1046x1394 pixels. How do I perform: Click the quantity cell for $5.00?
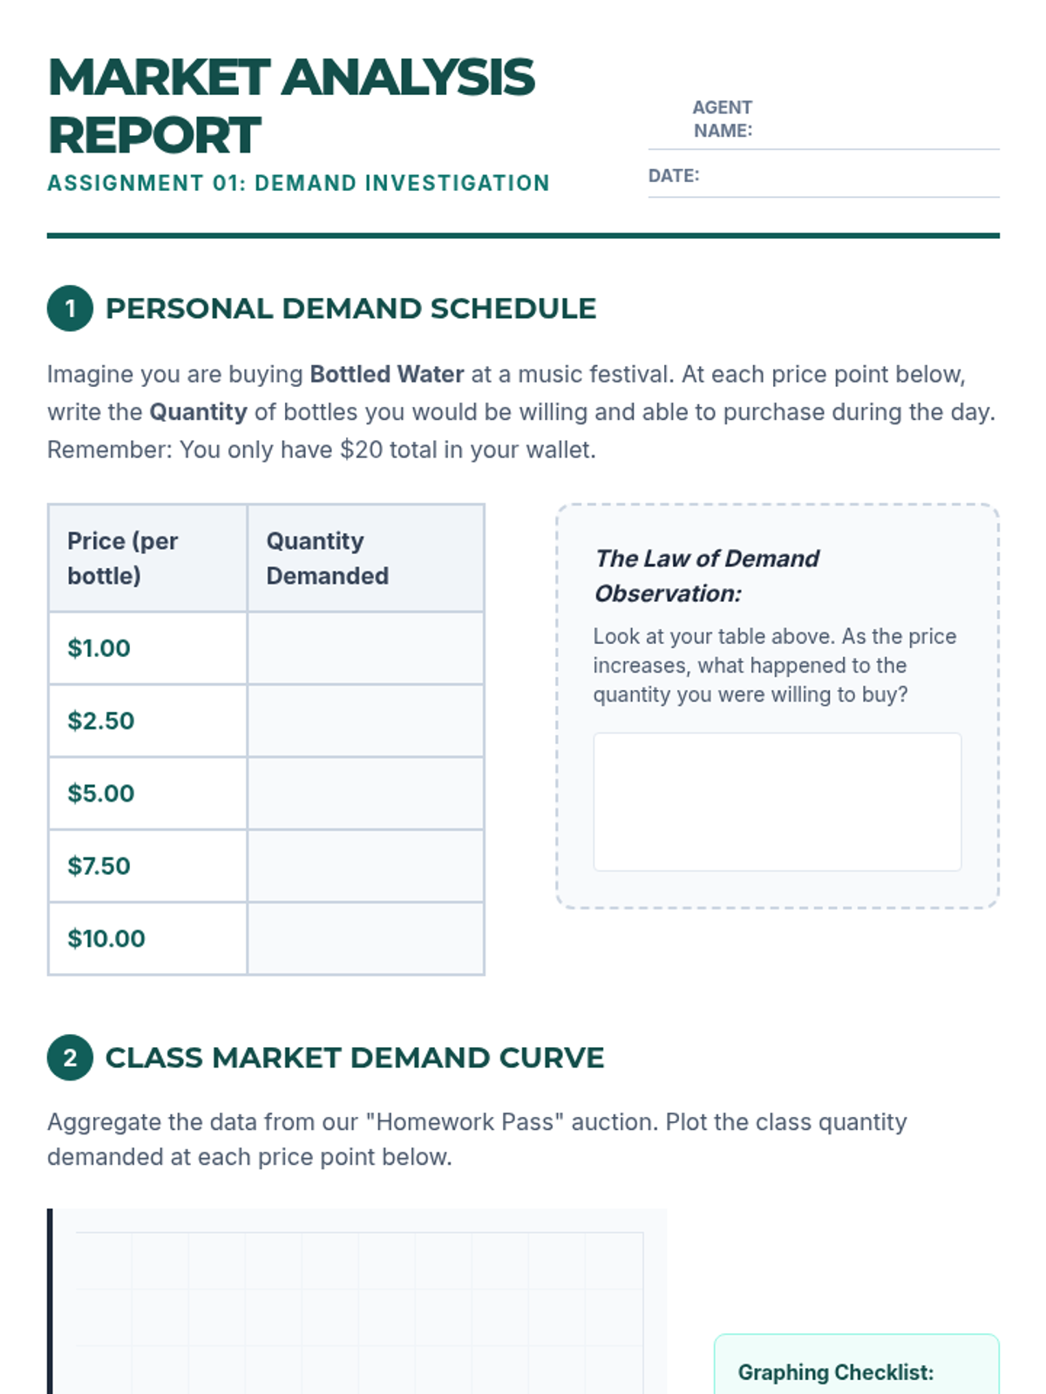tap(365, 793)
